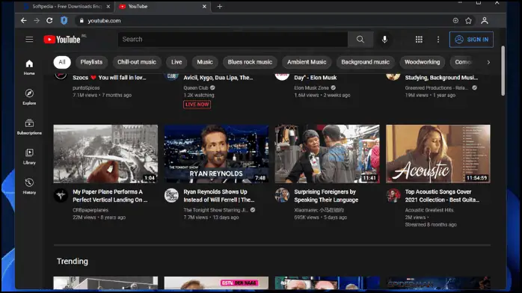This screenshot has width=522, height=293.
Task: Click the SIGN IN button
Action: pos(471,40)
